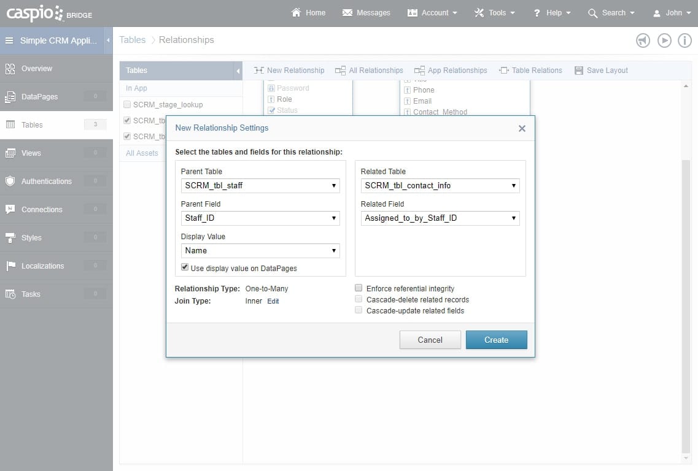Click the Create button

(x=496, y=340)
